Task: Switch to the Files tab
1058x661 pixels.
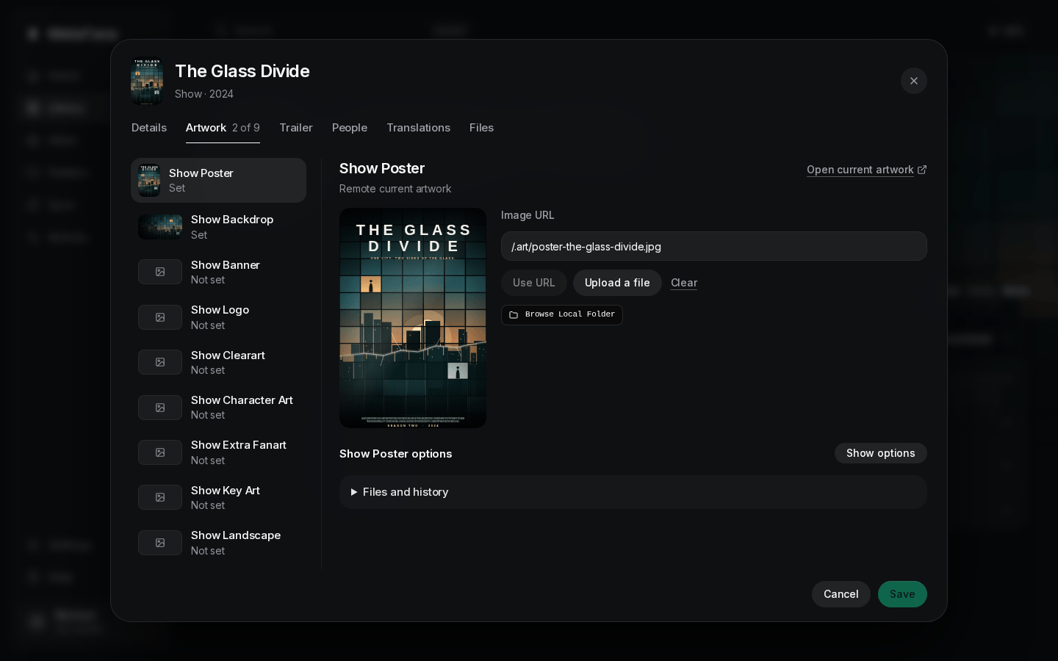Action: (x=482, y=128)
